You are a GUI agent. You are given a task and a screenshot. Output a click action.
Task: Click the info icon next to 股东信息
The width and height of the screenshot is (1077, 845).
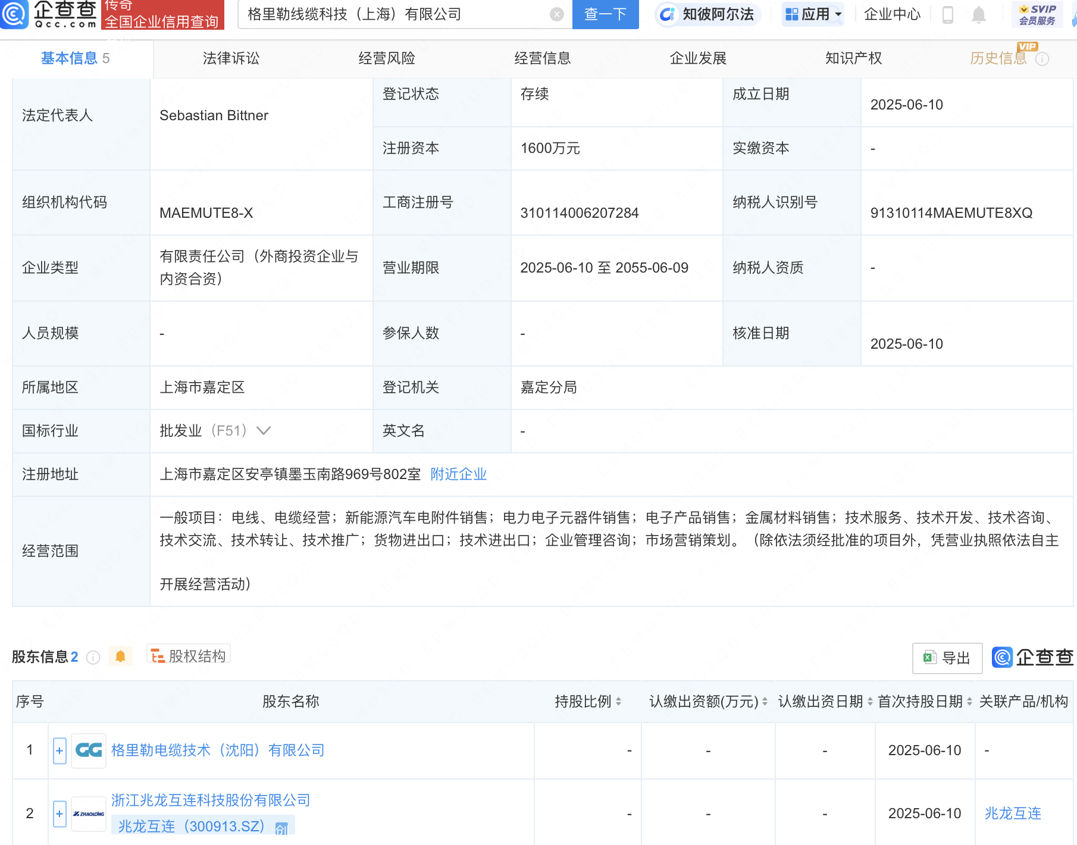(93, 657)
